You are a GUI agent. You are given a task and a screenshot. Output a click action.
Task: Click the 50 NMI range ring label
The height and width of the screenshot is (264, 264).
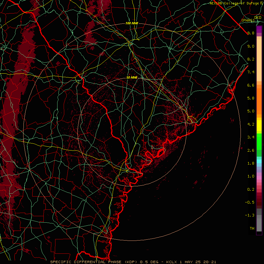tap(132, 78)
